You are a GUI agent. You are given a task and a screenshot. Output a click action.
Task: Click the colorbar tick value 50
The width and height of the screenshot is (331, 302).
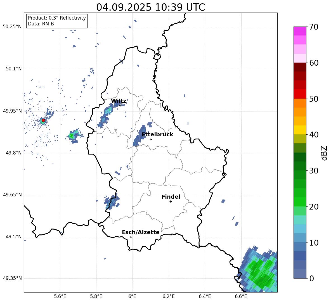point(314,99)
